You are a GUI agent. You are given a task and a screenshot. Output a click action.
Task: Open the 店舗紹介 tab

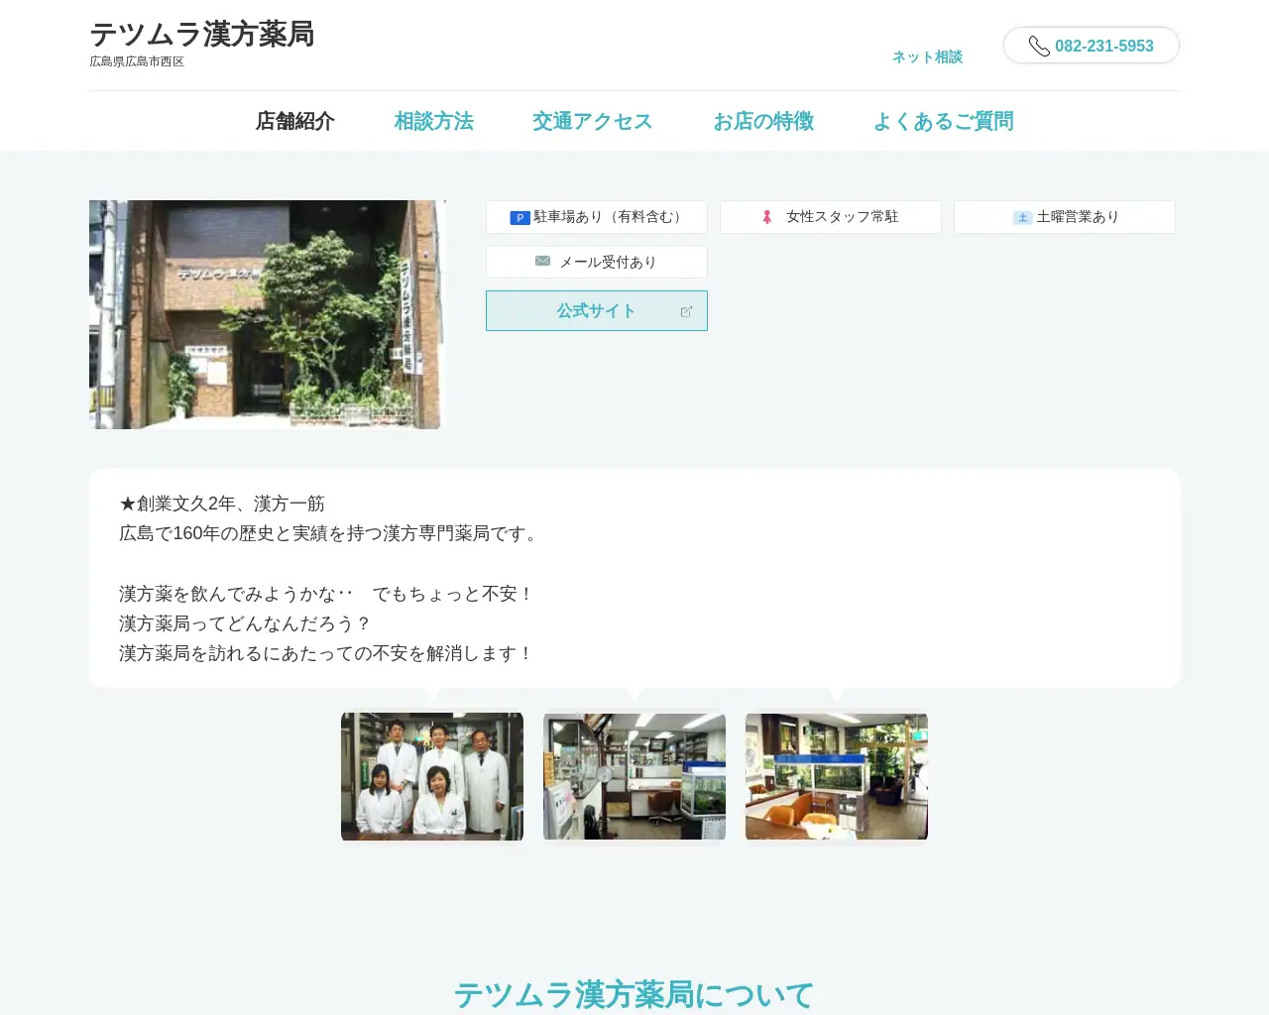coord(295,121)
